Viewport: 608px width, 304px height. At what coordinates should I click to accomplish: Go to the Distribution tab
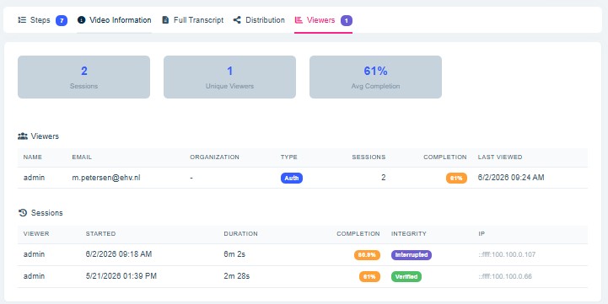tap(259, 20)
